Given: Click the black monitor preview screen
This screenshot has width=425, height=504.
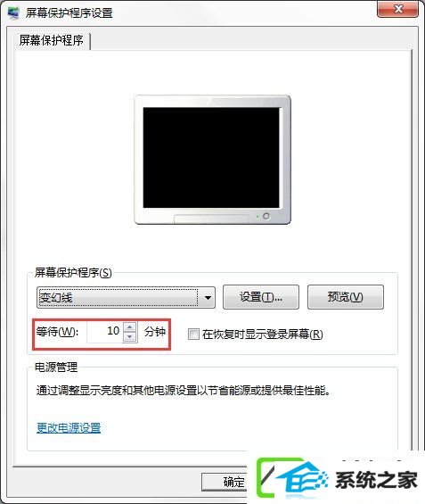Looking at the screenshot, I should (x=211, y=158).
